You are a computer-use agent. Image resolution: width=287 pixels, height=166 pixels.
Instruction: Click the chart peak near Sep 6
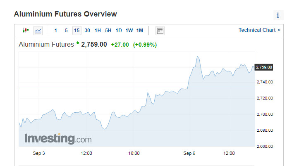[x=198, y=57]
